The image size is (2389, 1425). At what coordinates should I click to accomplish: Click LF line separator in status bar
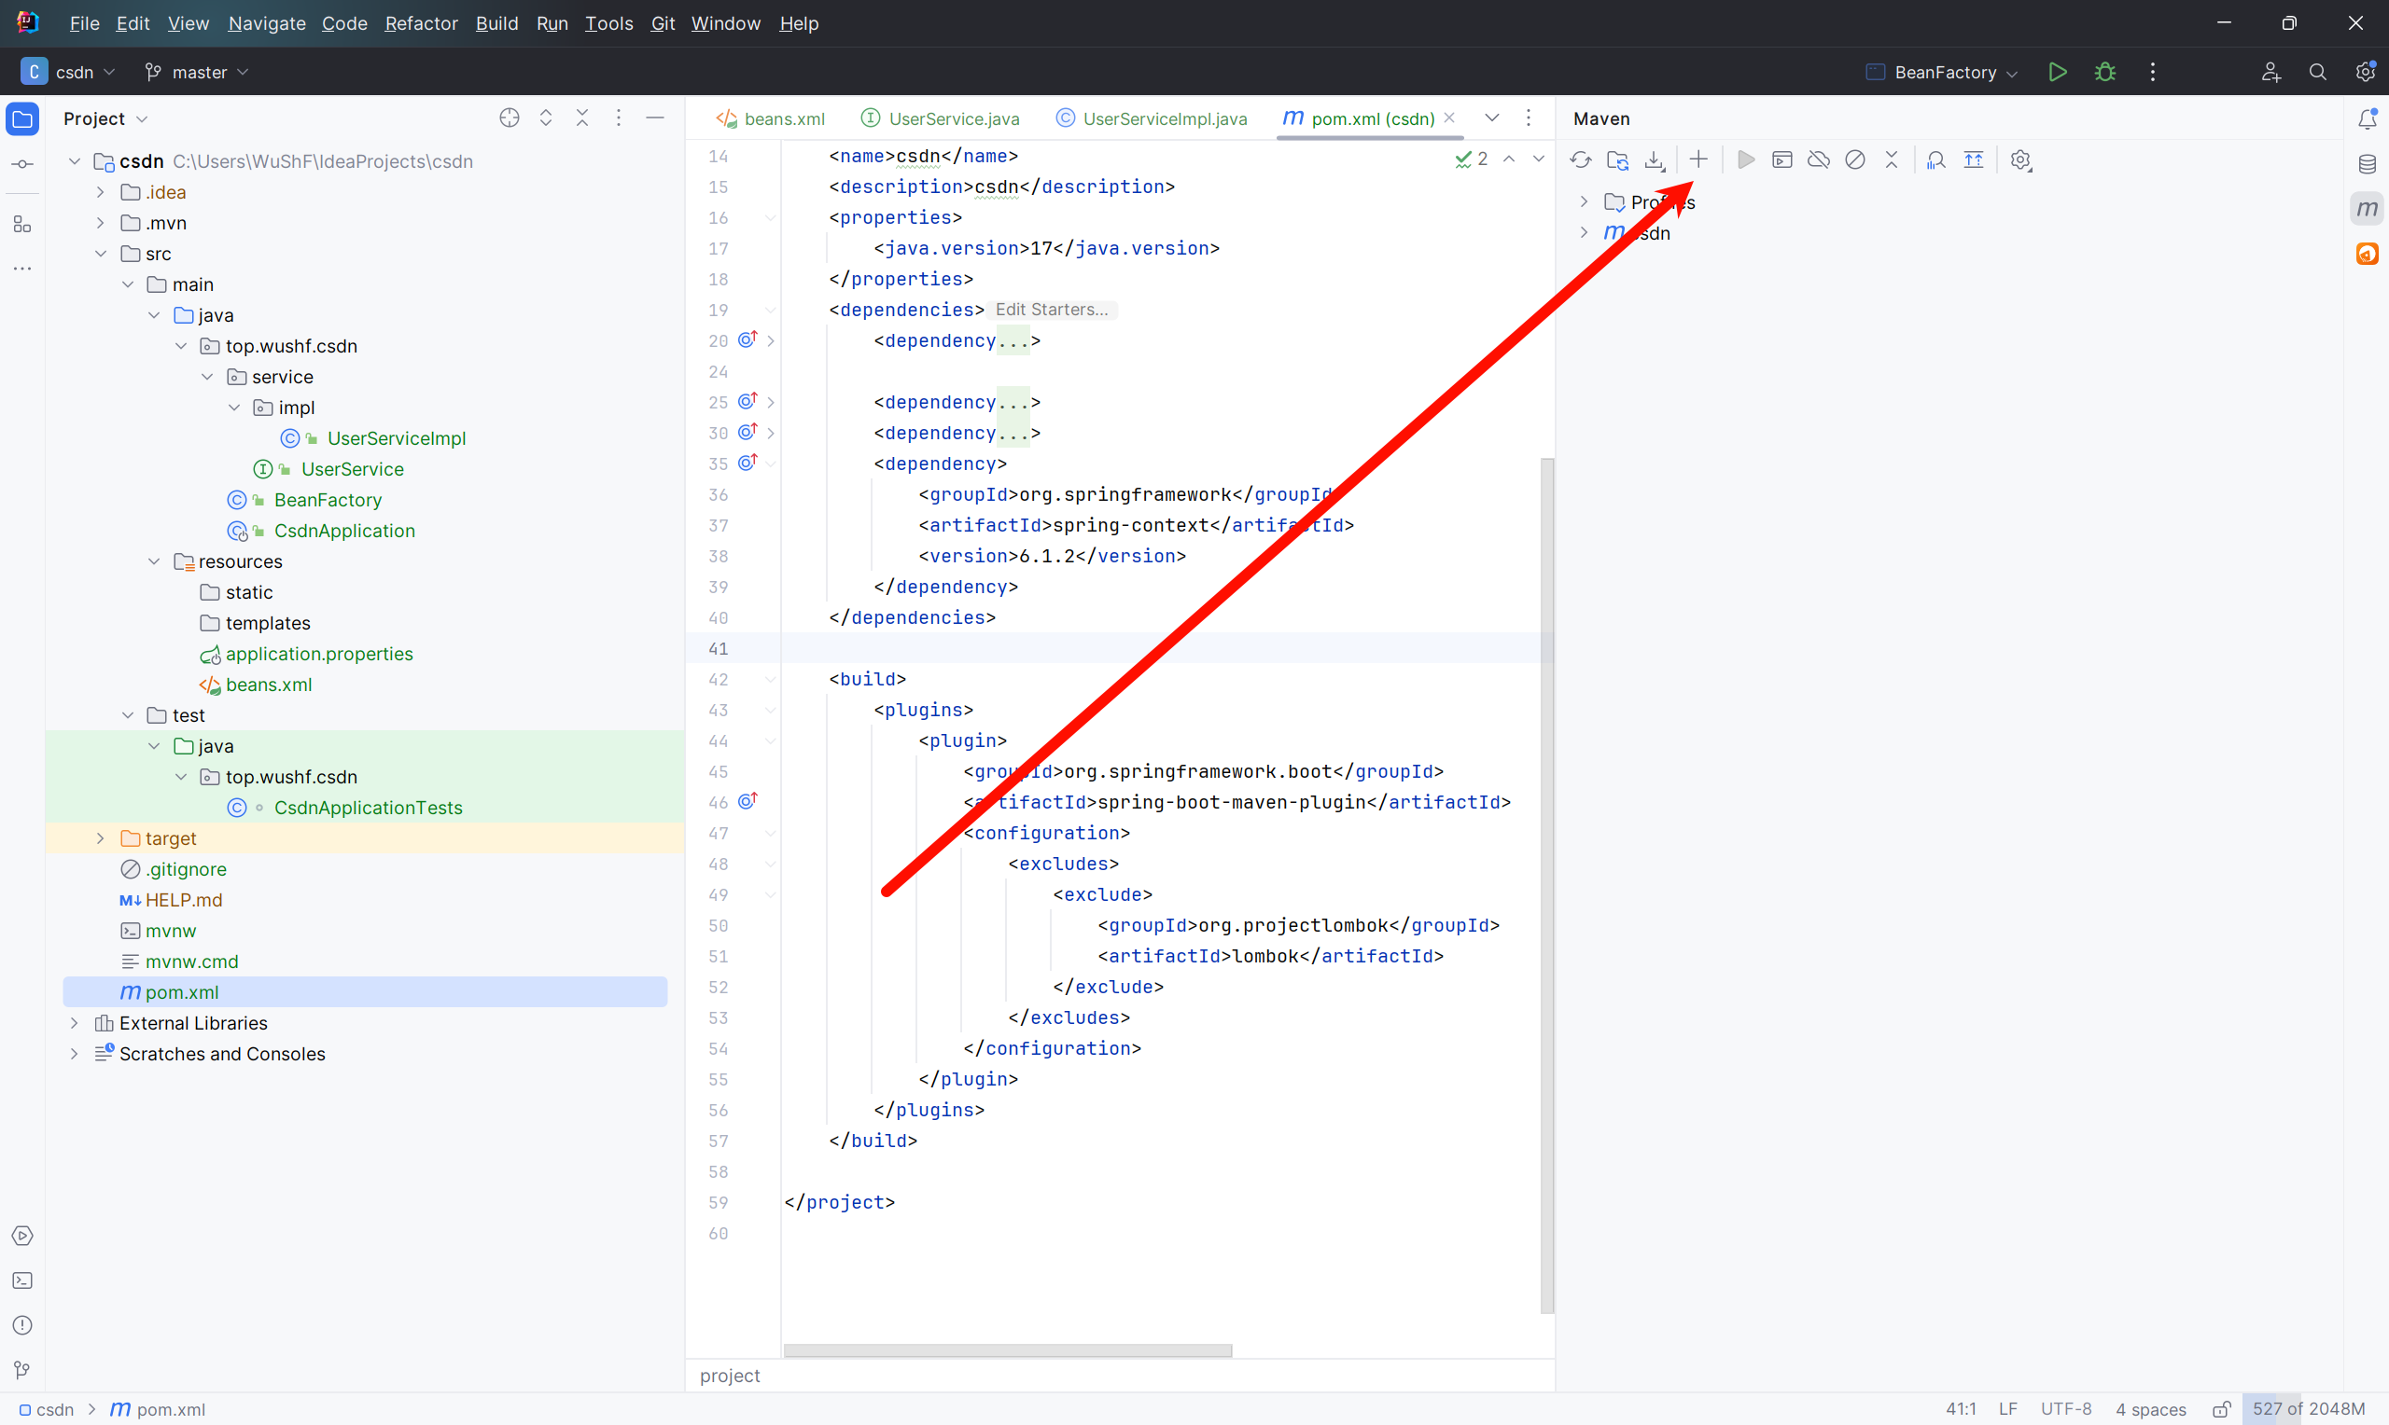pos(2007,1410)
